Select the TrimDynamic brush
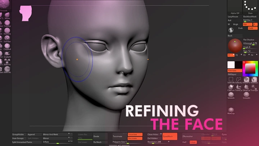Screen dimensions: 259x146 7,24
